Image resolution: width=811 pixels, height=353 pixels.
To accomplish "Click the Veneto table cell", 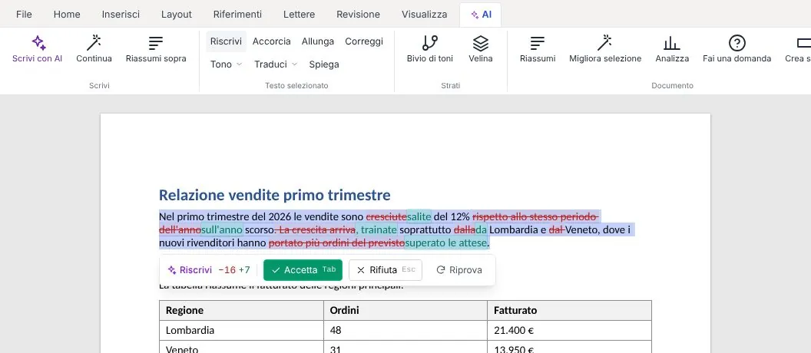I will pyautogui.click(x=241, y=347).
